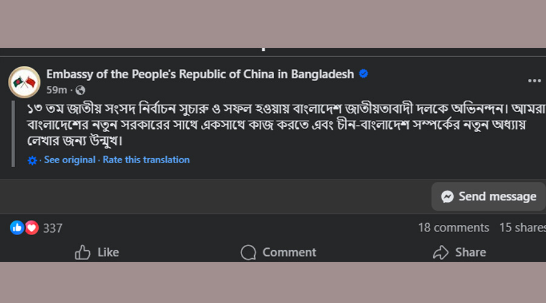Click the blue thumbs-up reaction icon
Screen dimensions: 546x303
coord(17,228)
